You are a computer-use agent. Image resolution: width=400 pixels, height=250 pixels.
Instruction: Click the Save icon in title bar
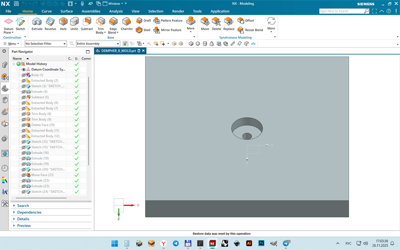tap(16, 4)
